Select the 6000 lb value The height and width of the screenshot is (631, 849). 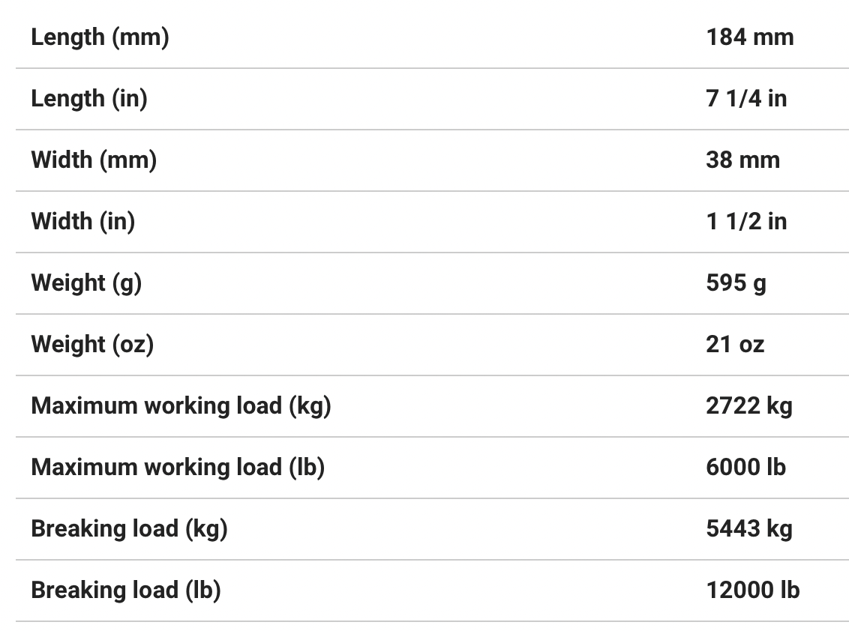pyautogui.click(x=745, y=467)
